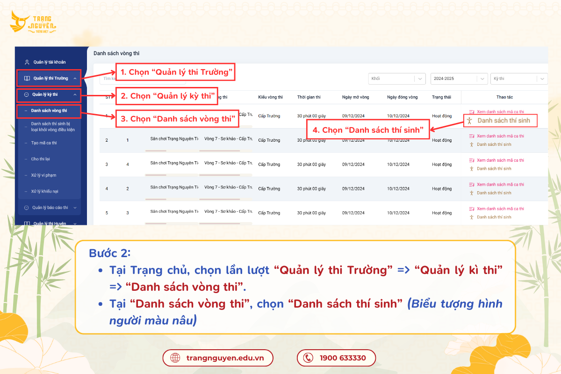Click the Ngày đóng vòng column header
Viewport: 561px width, 374px height.
[403, 97]
